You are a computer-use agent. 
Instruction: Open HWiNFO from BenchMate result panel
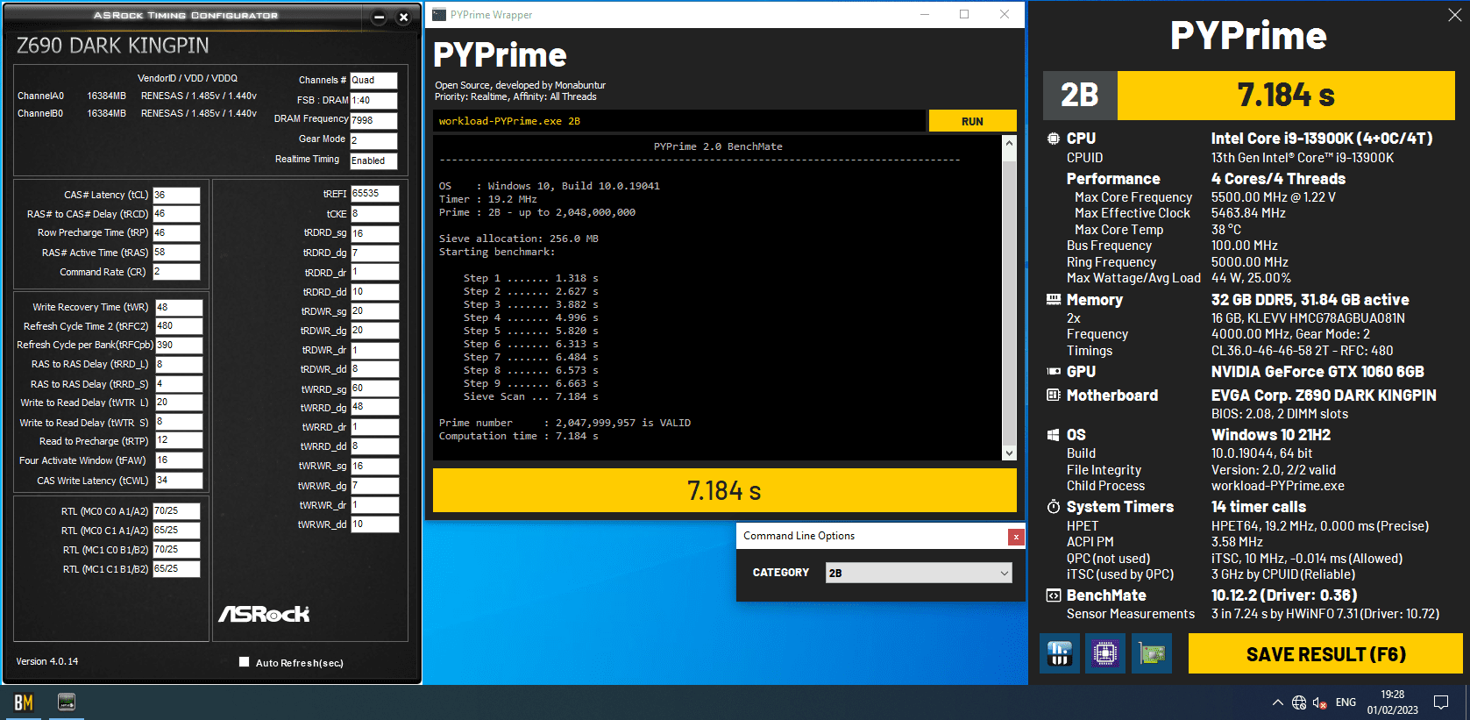(x=1060, y=653)
